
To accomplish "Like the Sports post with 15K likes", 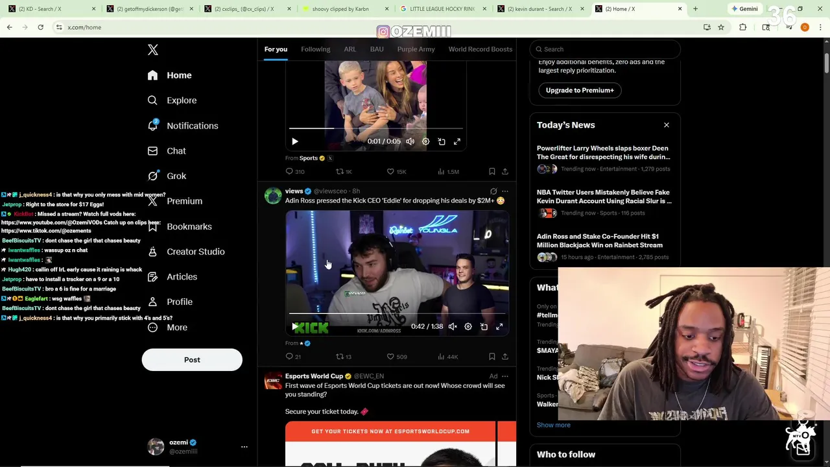I will 396,172.
